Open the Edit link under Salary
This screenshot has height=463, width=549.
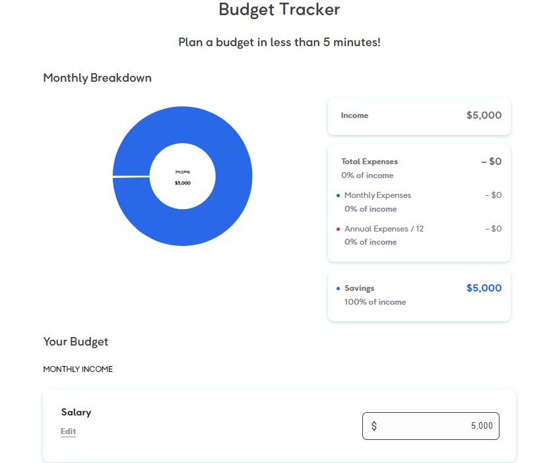(69, 431)
